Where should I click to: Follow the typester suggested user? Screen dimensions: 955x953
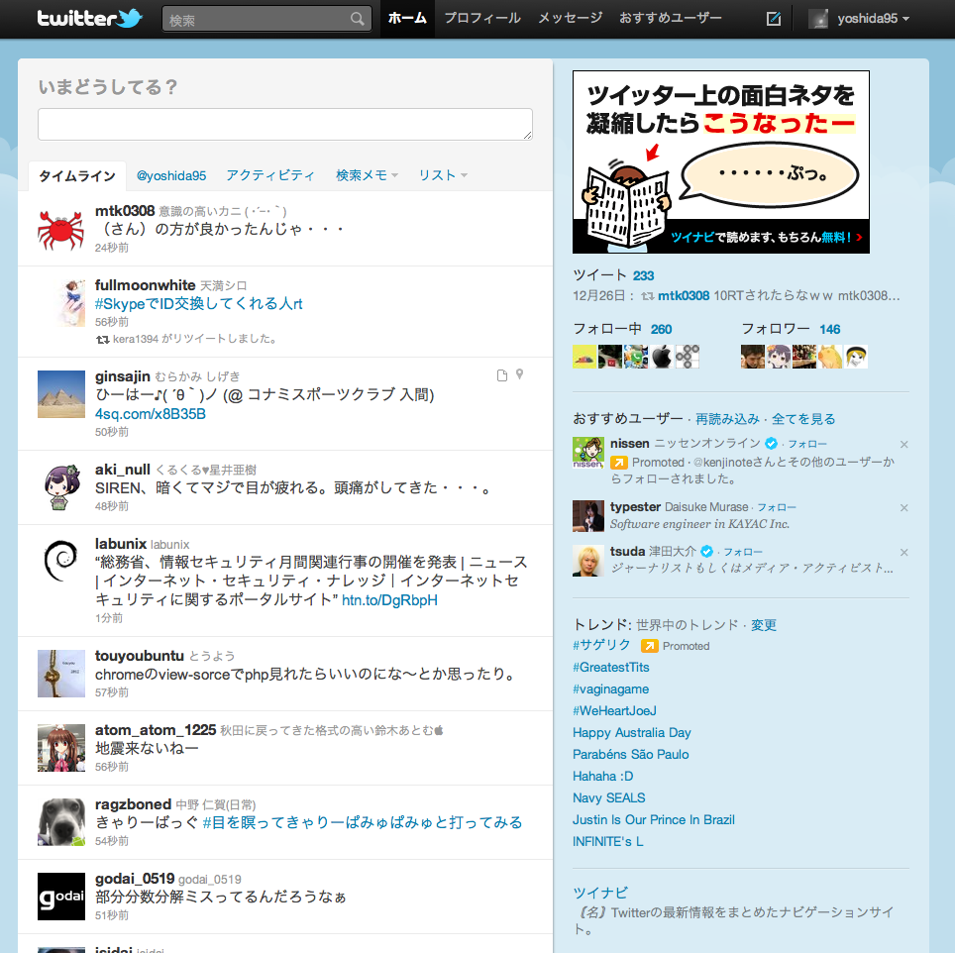pos(777,507)
